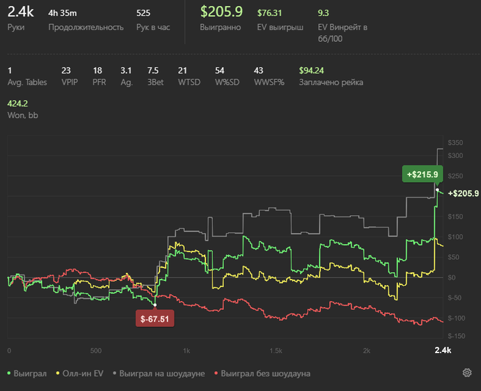This screenshot has width=481, height=391.
Task: Click the VPIP stat value 23
Action: point(66,70)
